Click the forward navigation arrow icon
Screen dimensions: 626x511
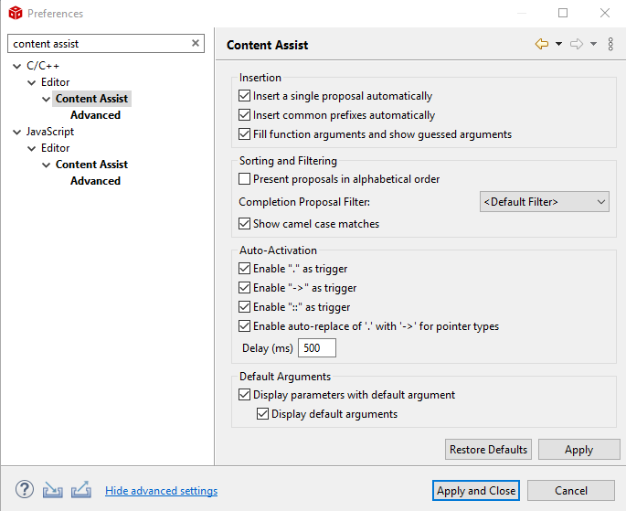pyautogui.click(x=577, y=44)
